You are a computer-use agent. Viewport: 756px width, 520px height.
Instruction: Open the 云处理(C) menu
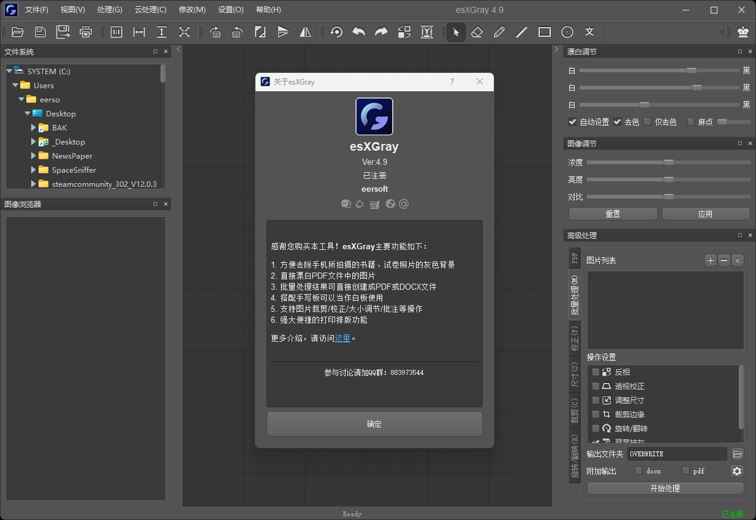point(151,10)
